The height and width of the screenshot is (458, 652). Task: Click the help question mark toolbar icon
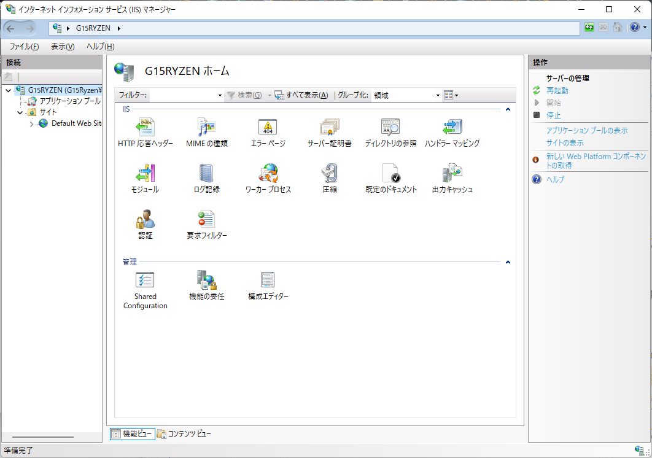point(635,28)
